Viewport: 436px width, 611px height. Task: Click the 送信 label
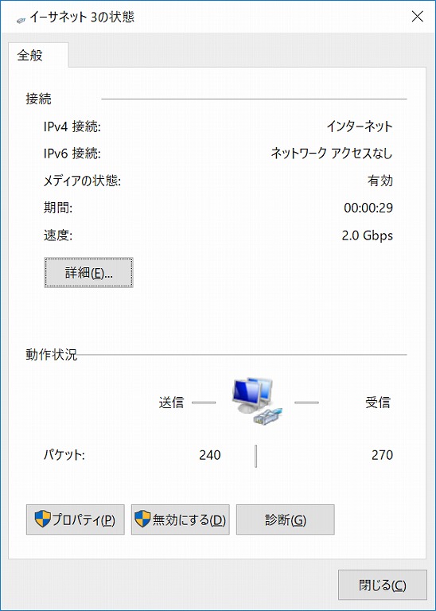click(171, 402)
